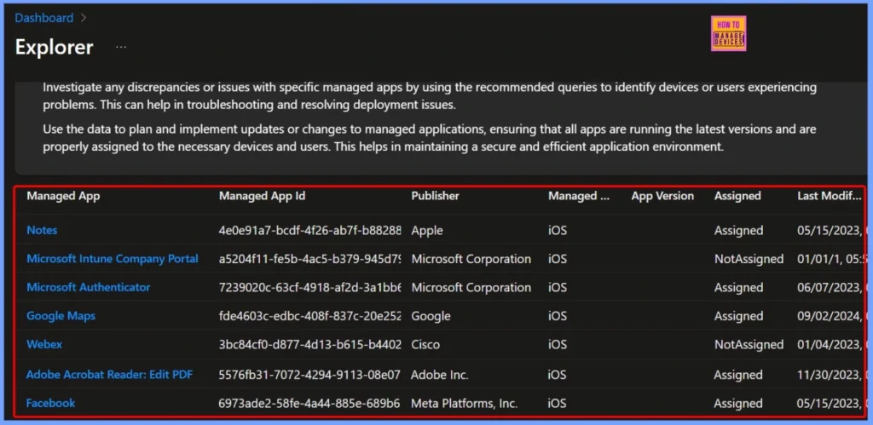The height and width of the screenshot is (425, 873).
Task: Click the Google publisher cell
Action: coord(431,316)
